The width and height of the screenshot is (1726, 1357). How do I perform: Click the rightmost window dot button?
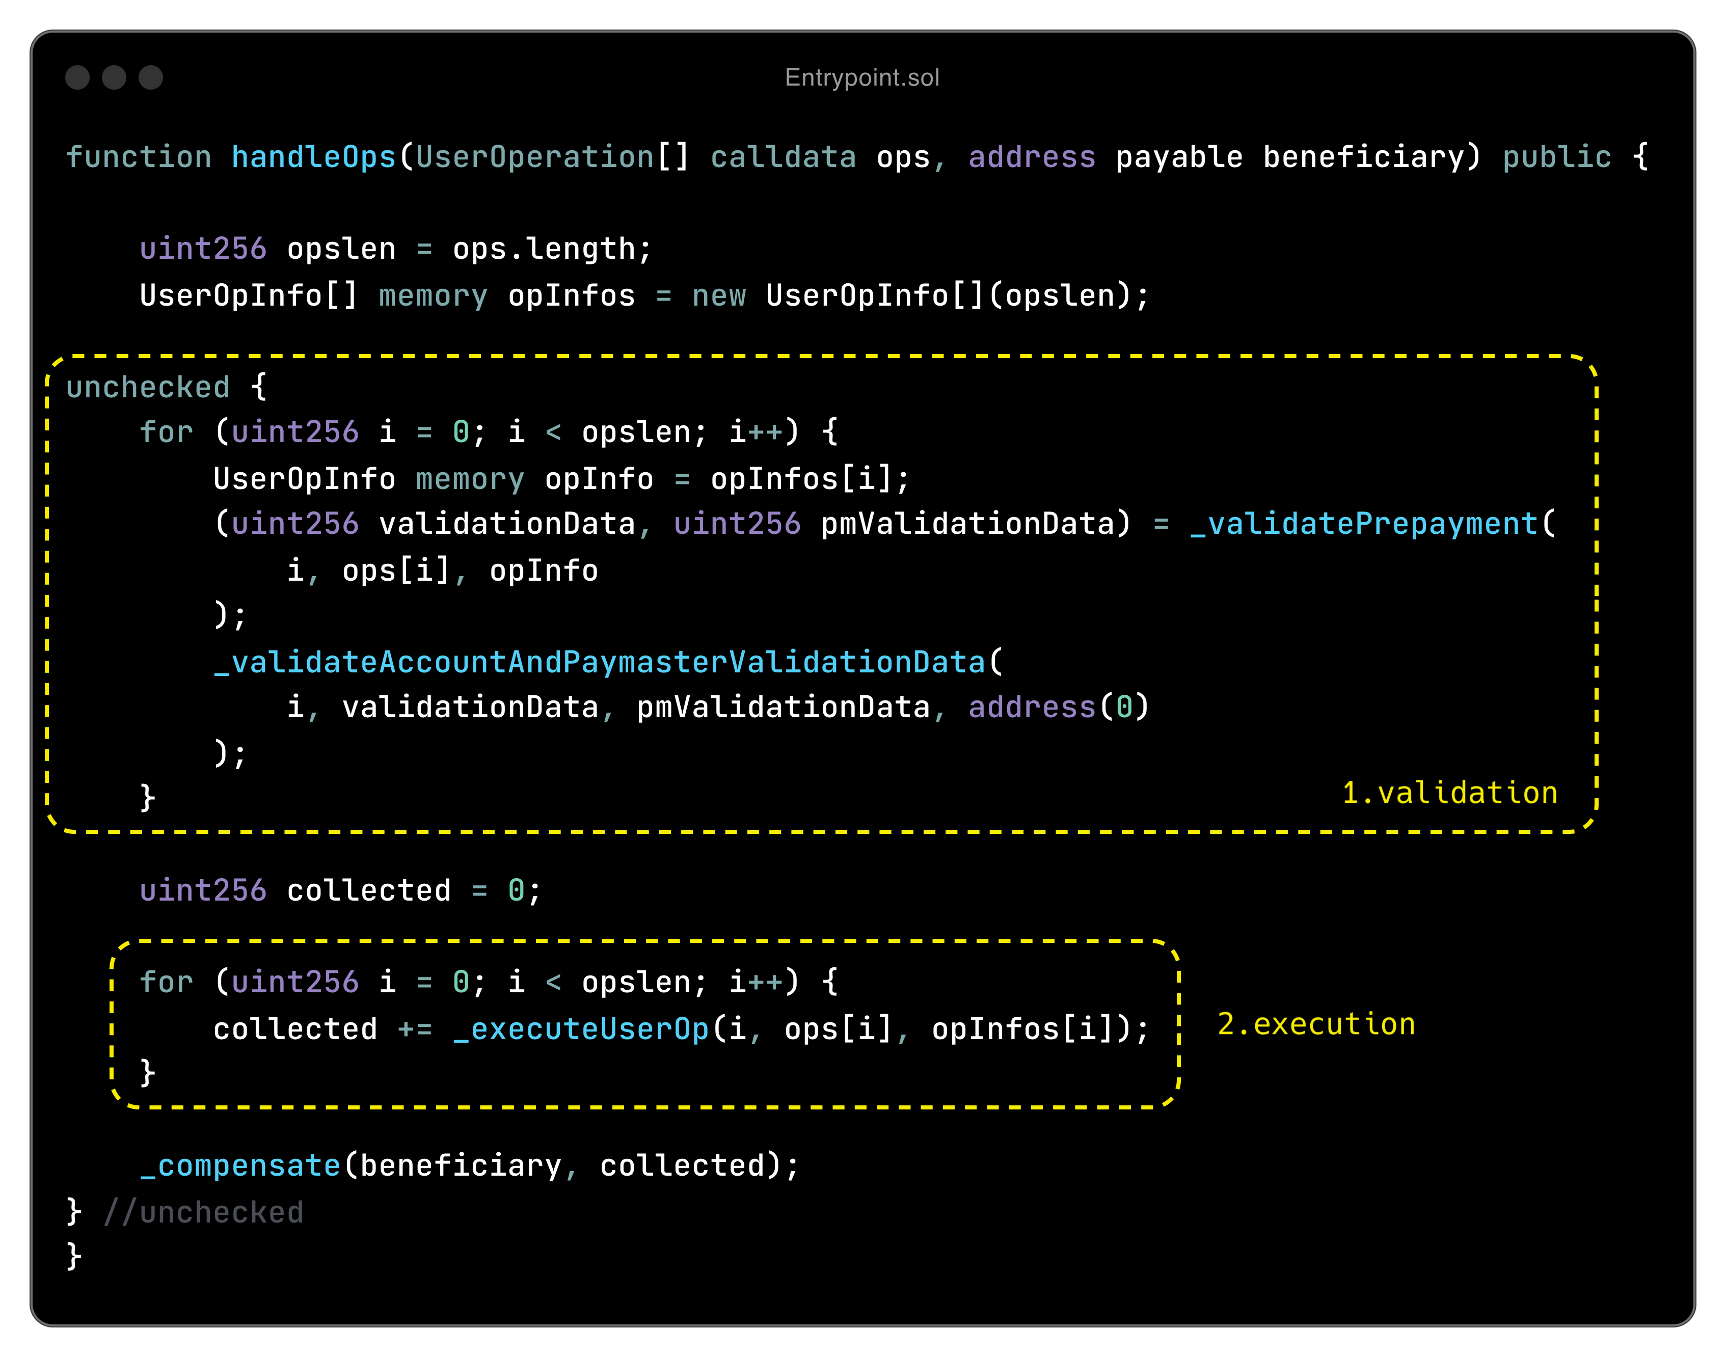click(x=150, y=77)
